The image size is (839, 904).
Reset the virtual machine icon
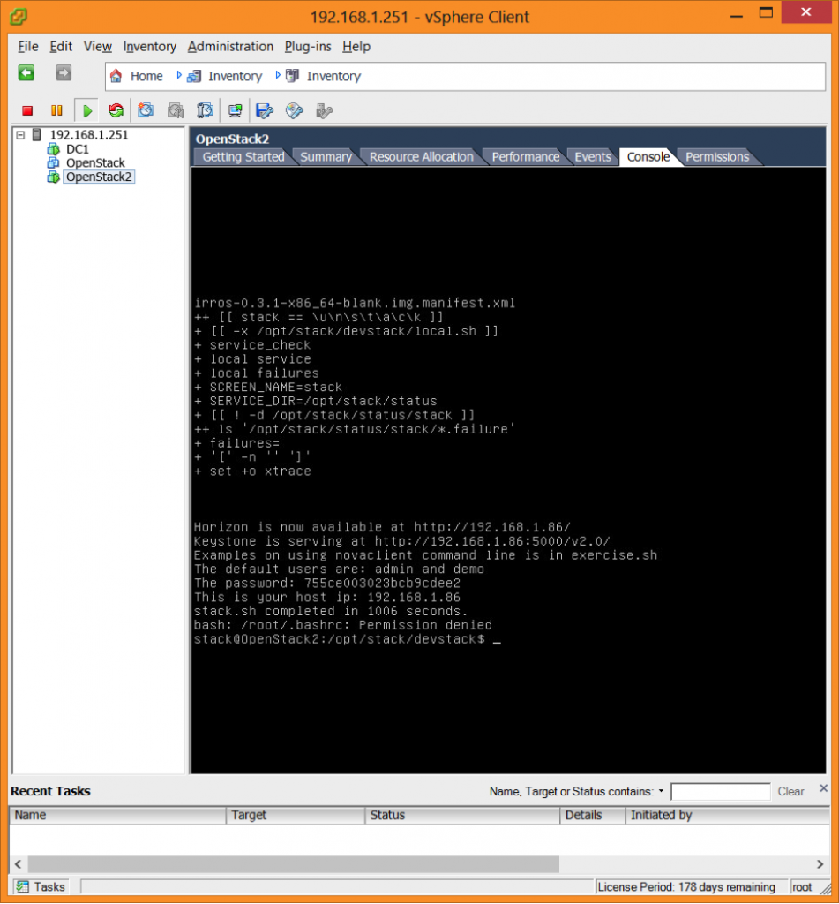point(116,110)
